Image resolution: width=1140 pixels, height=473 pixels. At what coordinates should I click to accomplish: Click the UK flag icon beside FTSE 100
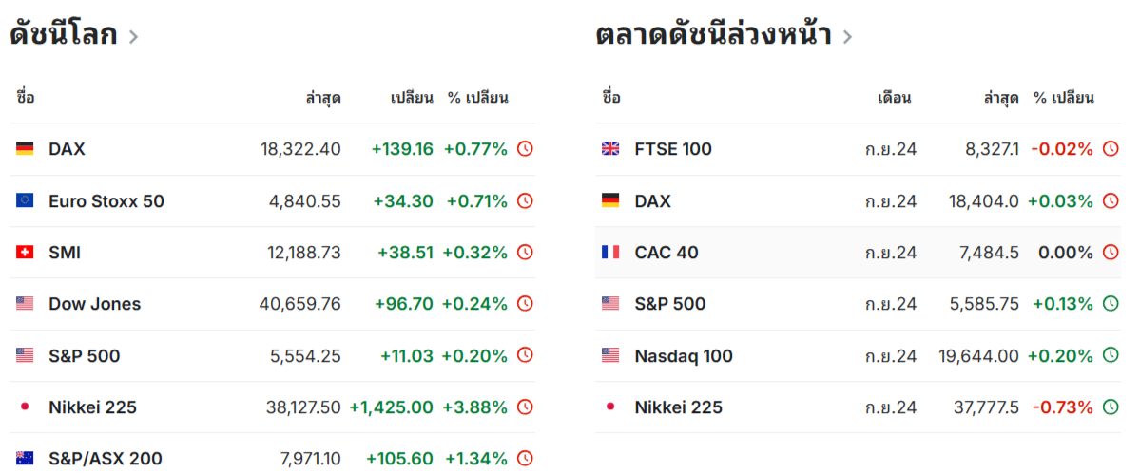point(610,149)
